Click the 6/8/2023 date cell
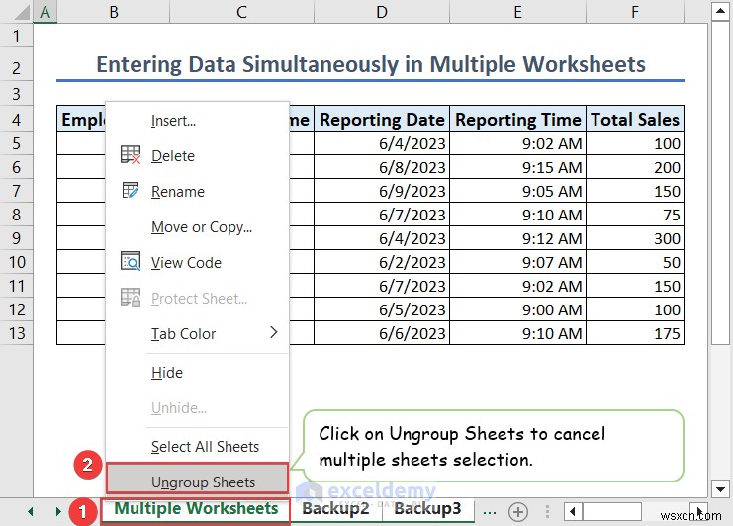The image size is (733, 526). 382,167
